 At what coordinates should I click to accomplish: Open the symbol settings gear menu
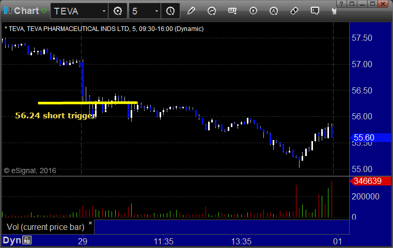[x=118, y=11]
